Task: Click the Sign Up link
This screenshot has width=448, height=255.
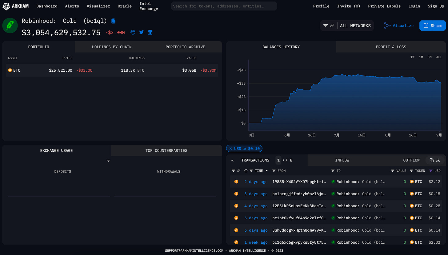Action: [x=436, y=6]
